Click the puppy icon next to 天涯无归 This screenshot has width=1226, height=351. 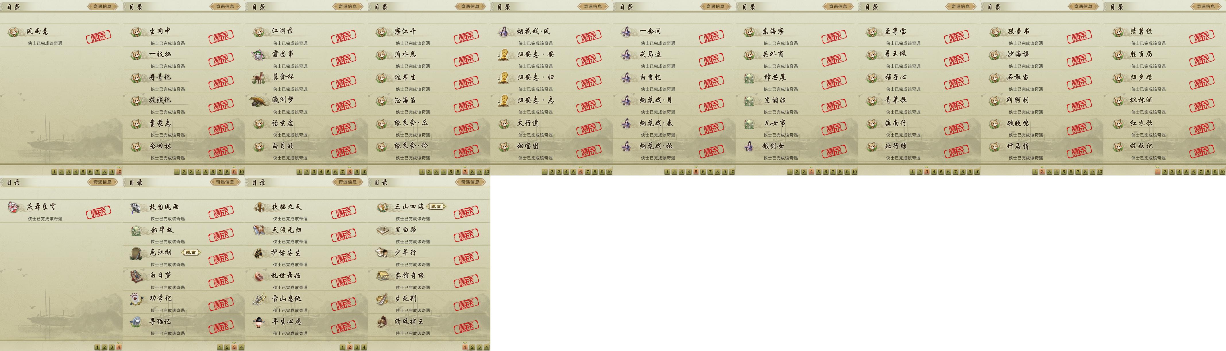click(259, 230)
